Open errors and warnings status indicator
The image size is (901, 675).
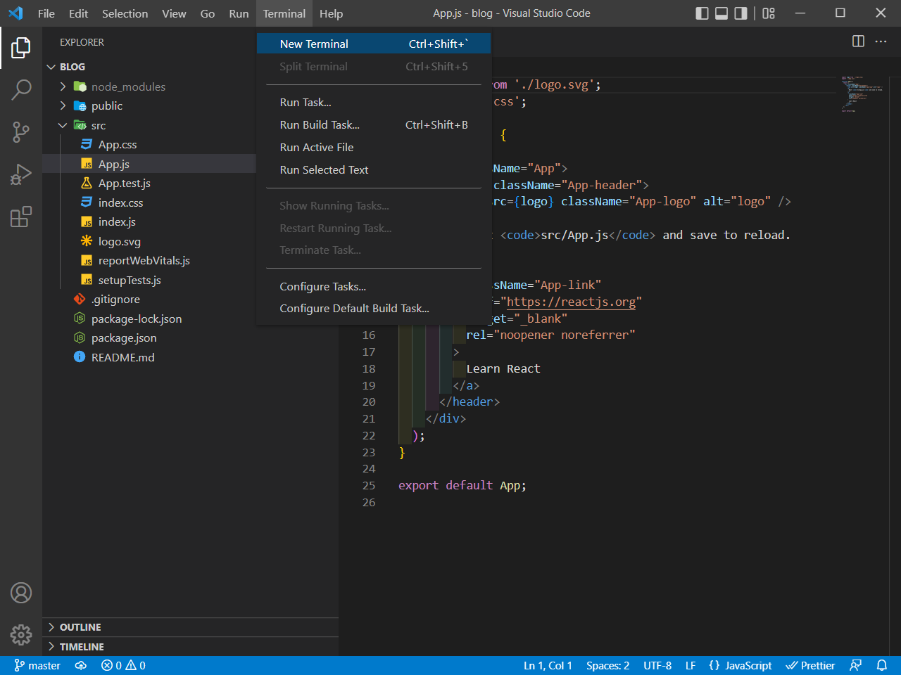click(123, 665)
